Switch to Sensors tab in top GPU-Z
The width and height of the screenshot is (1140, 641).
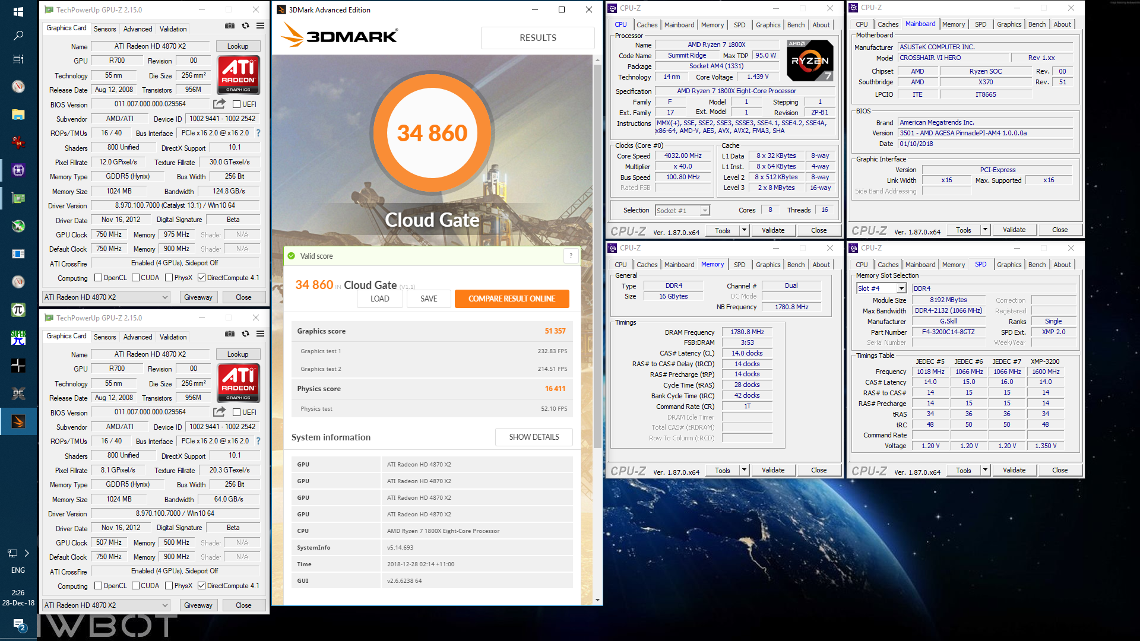coord(105,29)
